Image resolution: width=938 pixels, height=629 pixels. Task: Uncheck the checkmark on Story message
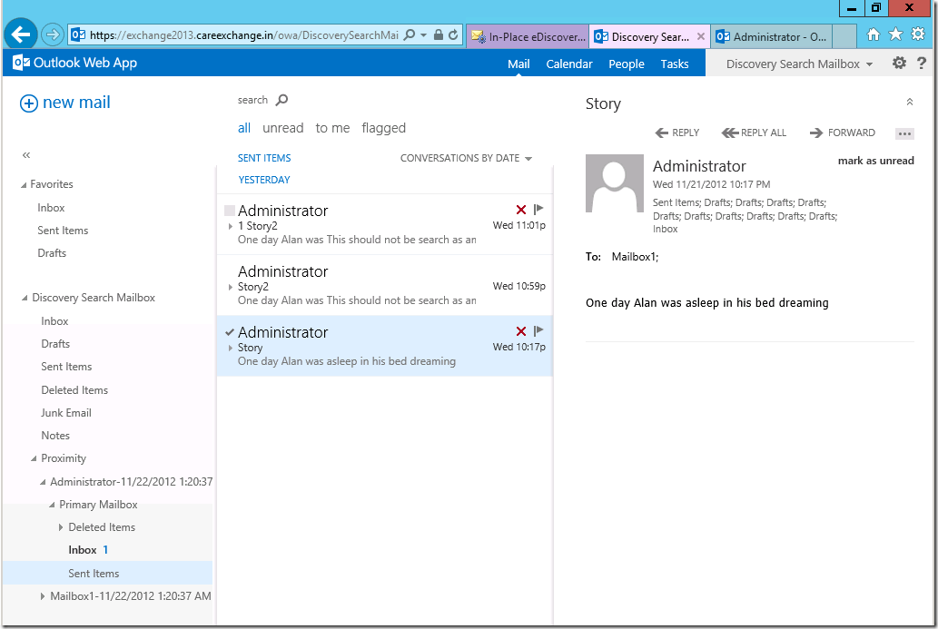pyautogui.click(x=229, y=332)
